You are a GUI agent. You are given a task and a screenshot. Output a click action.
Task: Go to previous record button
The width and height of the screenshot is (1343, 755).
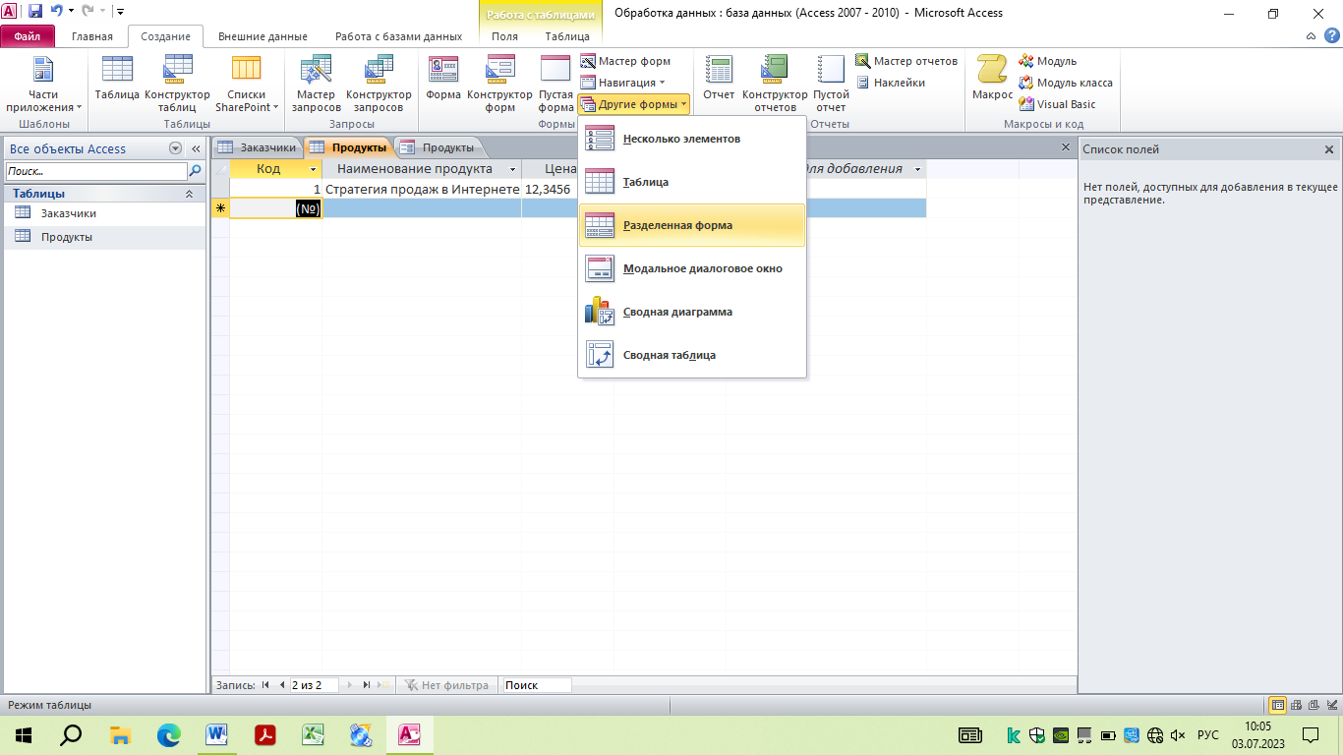pos(282,685)
